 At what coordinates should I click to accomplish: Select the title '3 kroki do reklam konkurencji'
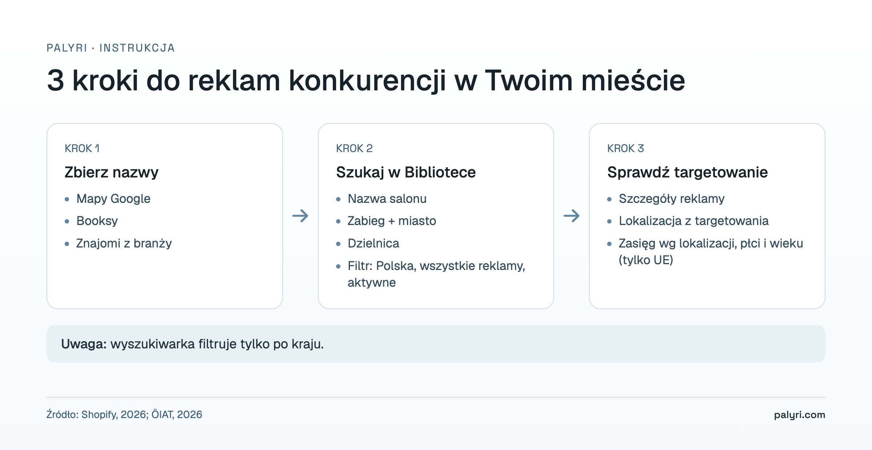(246, 81)
